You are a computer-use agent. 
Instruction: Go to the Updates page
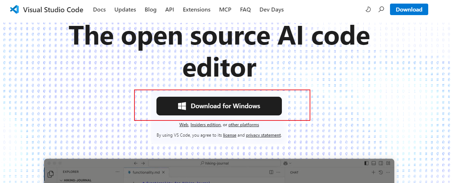[x=125, y=10]
